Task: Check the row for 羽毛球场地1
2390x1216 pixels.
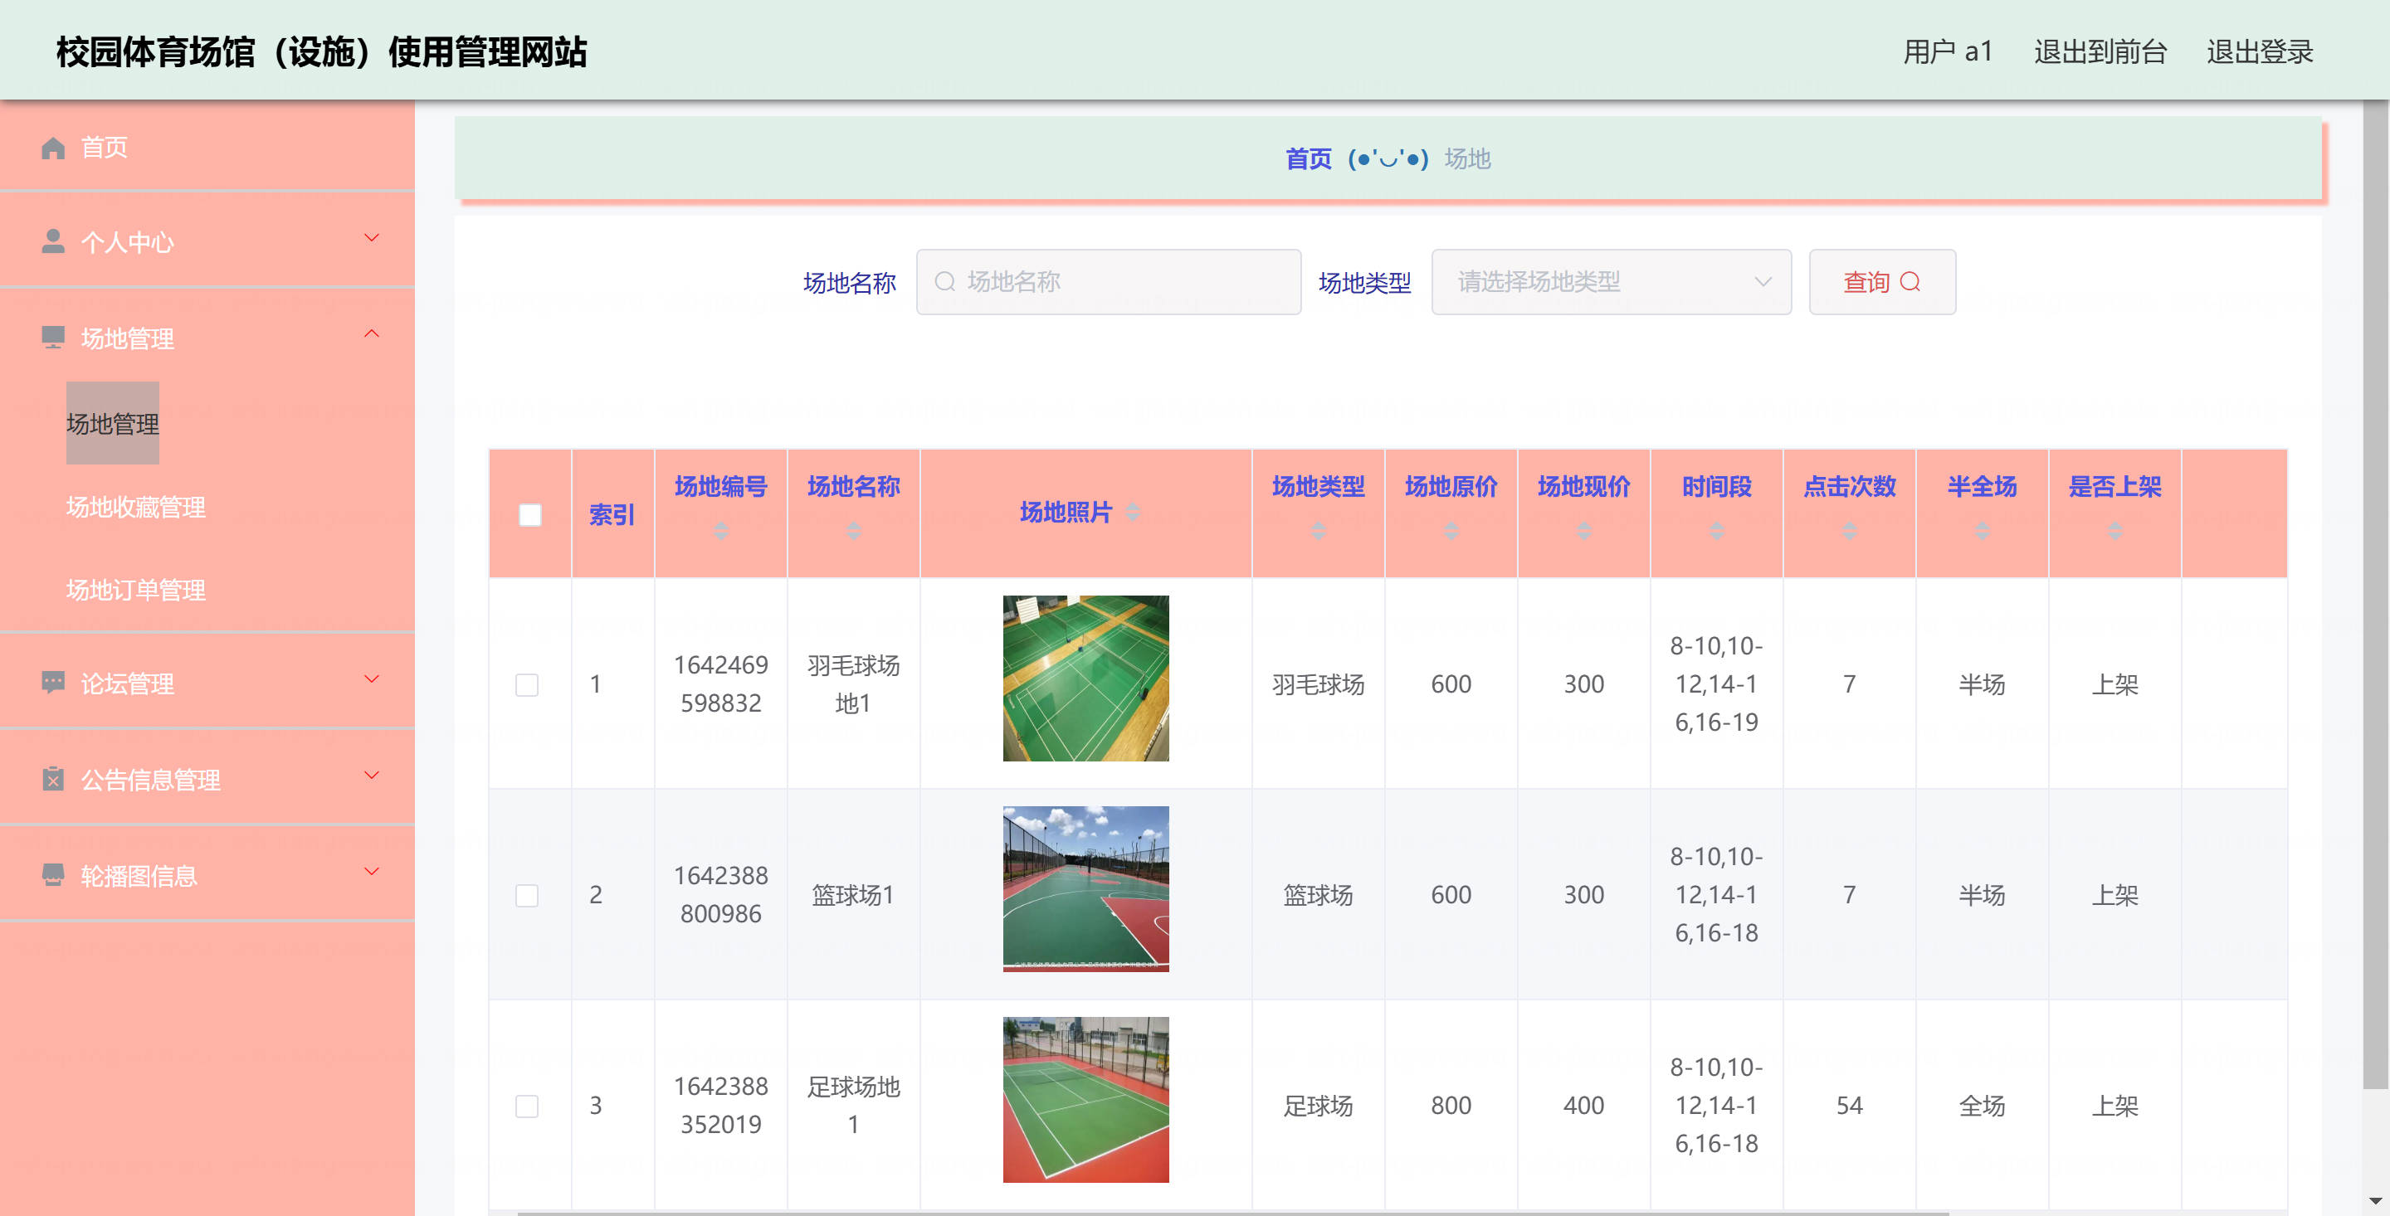Action: tap(527, 684)
